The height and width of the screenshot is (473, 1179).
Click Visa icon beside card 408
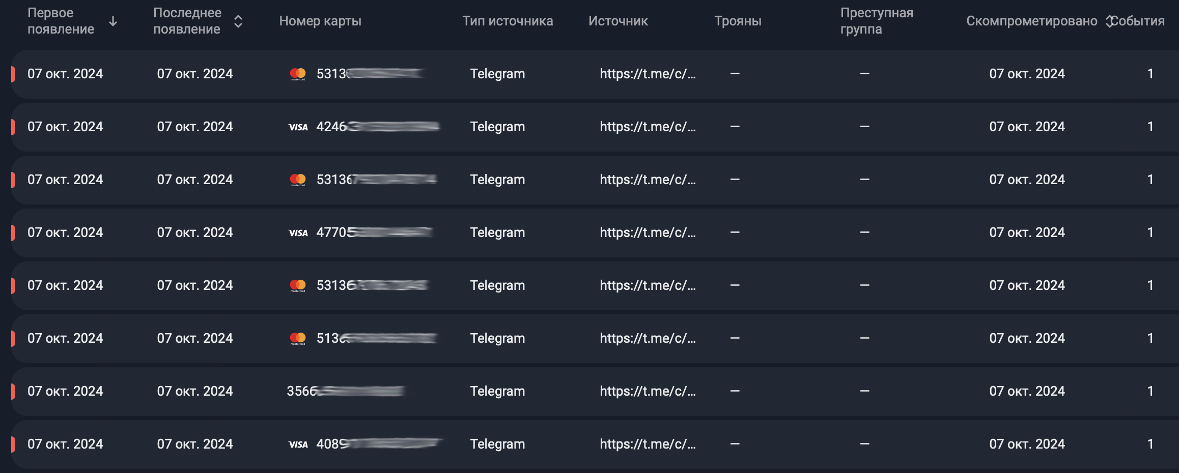tap(298, 445)
